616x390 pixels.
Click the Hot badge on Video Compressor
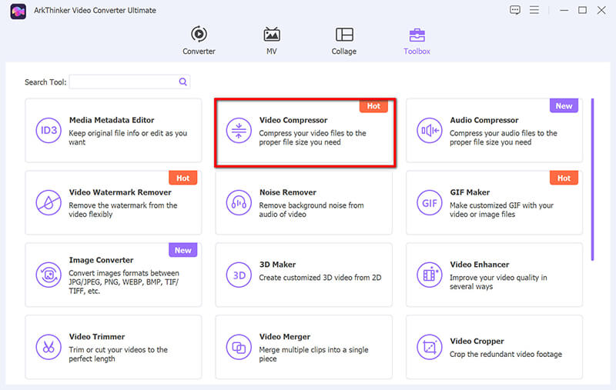373,106
